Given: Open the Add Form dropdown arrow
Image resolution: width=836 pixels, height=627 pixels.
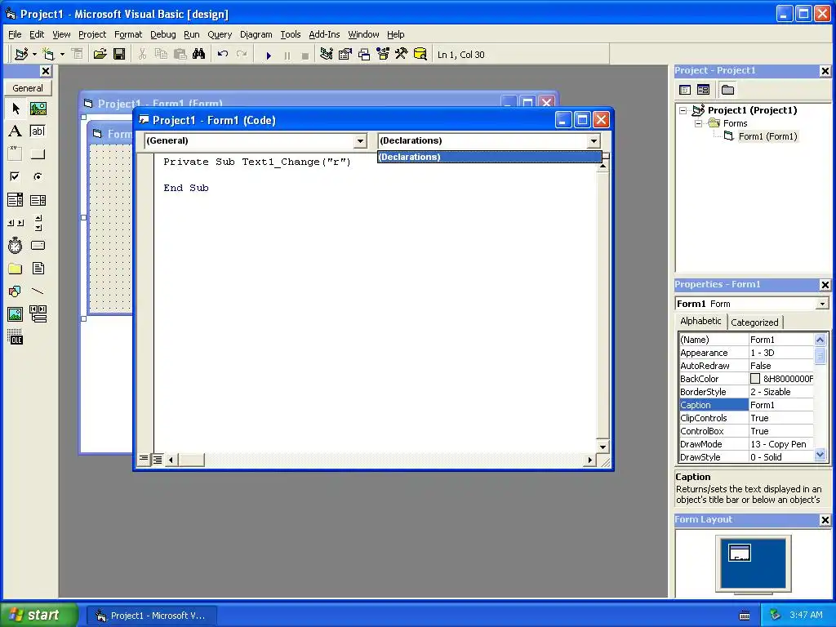Looking at the screenshot, I should 62,55.
